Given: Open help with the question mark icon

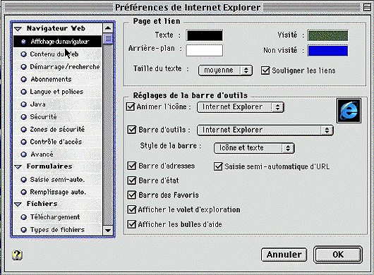Looking at the screenshot, I should click(x=17, y=255).
